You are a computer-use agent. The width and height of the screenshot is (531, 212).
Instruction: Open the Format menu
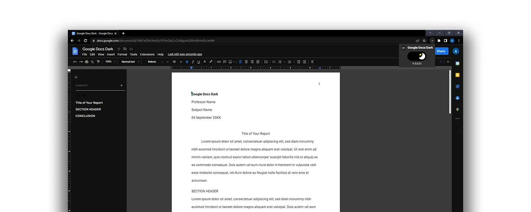[x=122, y=54]
